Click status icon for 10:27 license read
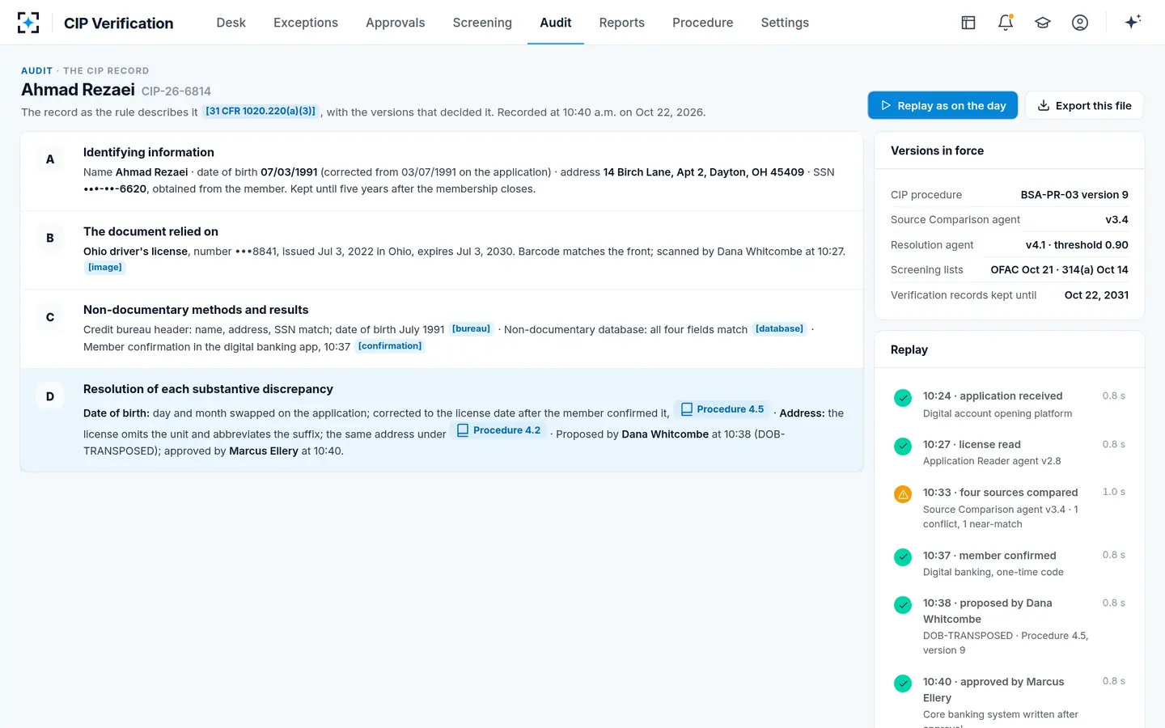Image resolution: width=1165 pixels, height=728 pixels. (903, 447)
